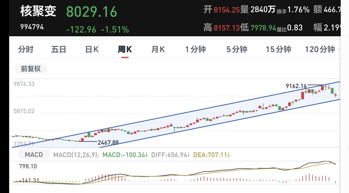349x193 pixels.
Task: Click the 9876.33 axis label
Action: tap(24, 84)
